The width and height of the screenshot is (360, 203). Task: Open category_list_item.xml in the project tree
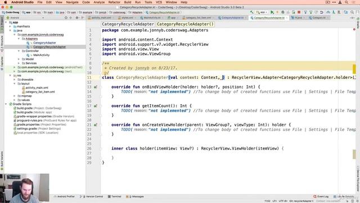[x=40, y=92]
